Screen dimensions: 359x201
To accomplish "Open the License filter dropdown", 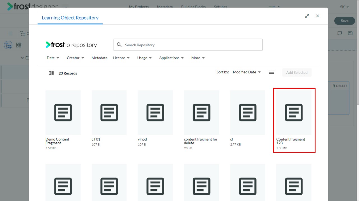I will tap(121, 58).
